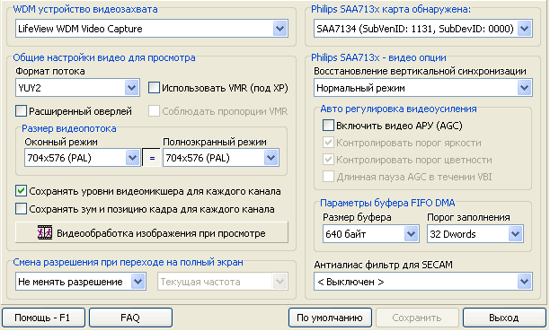Toggle Соблюдать пропорции VMR checkbox
The width and height of the screenshot is (550, 331).
(154, 111)
